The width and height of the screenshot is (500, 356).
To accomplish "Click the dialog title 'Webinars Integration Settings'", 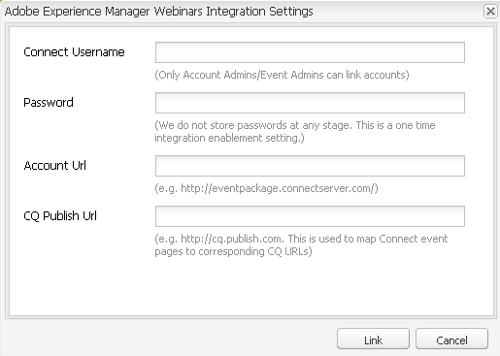I will point(159,12).
